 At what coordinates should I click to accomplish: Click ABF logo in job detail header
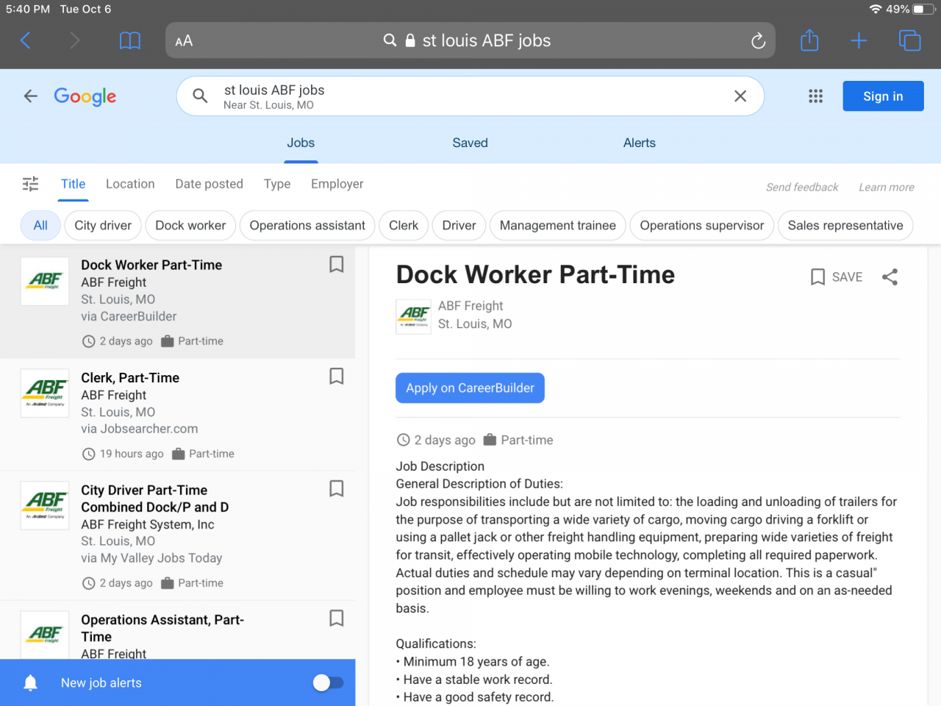pos(414,316)
